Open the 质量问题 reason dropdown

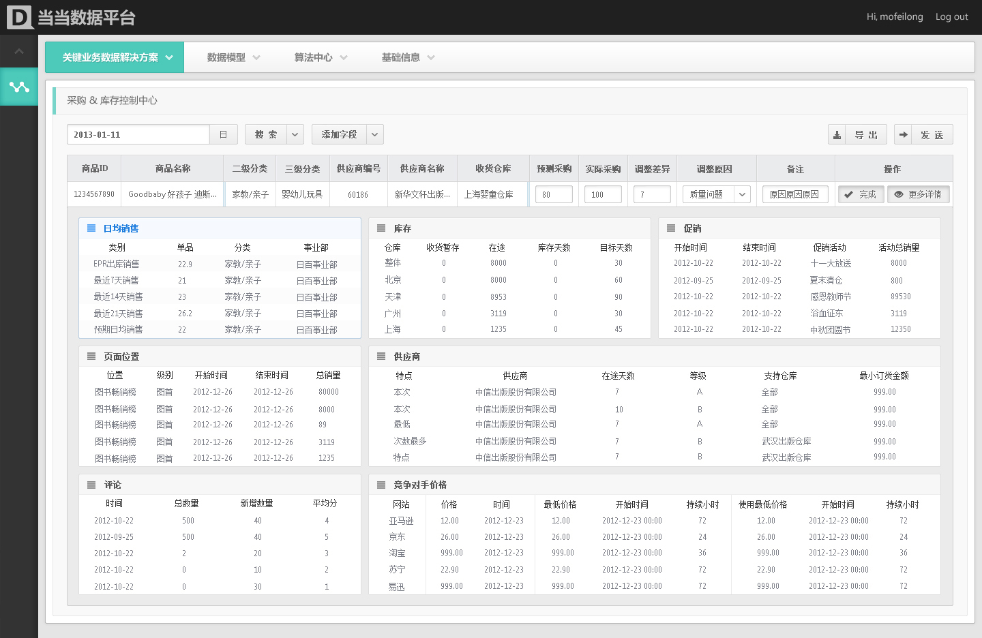point(717,194)
